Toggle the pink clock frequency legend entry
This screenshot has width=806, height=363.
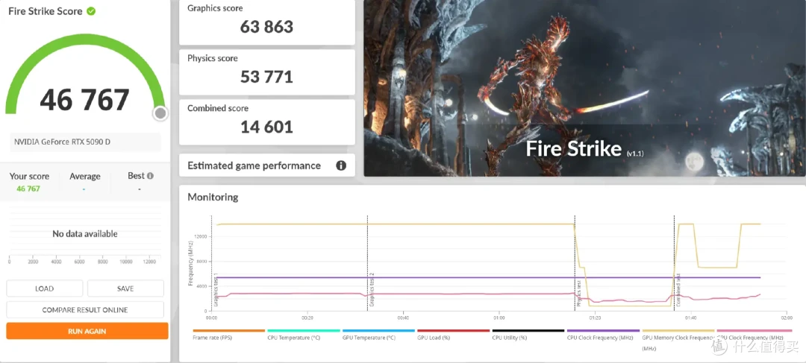point(753,335)
